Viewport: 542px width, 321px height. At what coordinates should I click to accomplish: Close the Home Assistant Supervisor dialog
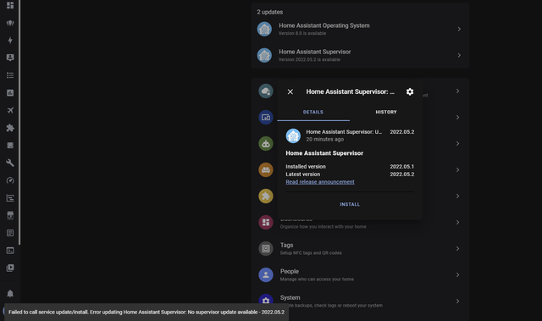click(x=290, y=91)
